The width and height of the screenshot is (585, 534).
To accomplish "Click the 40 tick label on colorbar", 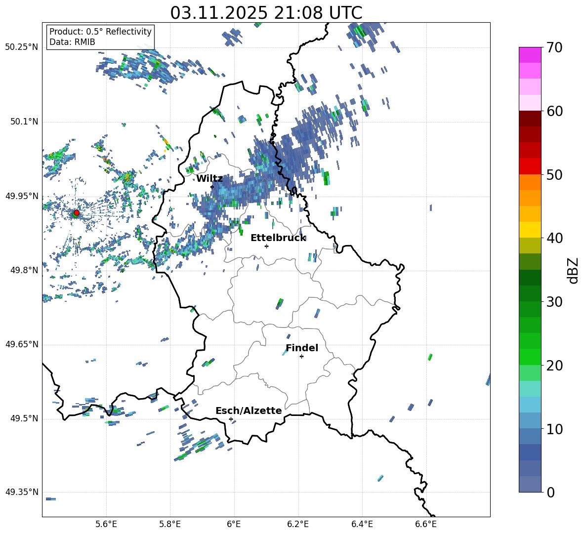I will [554, 238].
